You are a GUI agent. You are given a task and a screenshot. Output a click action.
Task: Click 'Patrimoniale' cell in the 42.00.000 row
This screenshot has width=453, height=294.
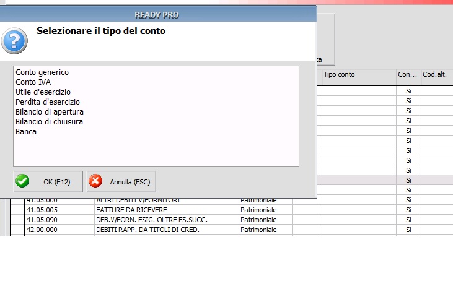coord(266,230)
